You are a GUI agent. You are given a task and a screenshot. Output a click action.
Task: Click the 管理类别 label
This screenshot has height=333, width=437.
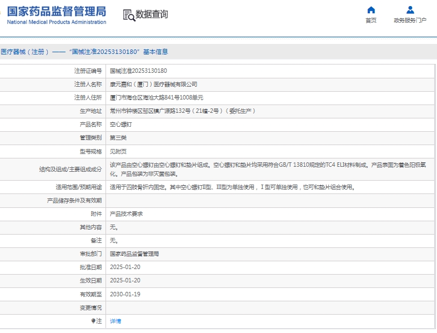pyautogui.click(x=91, y=138)
